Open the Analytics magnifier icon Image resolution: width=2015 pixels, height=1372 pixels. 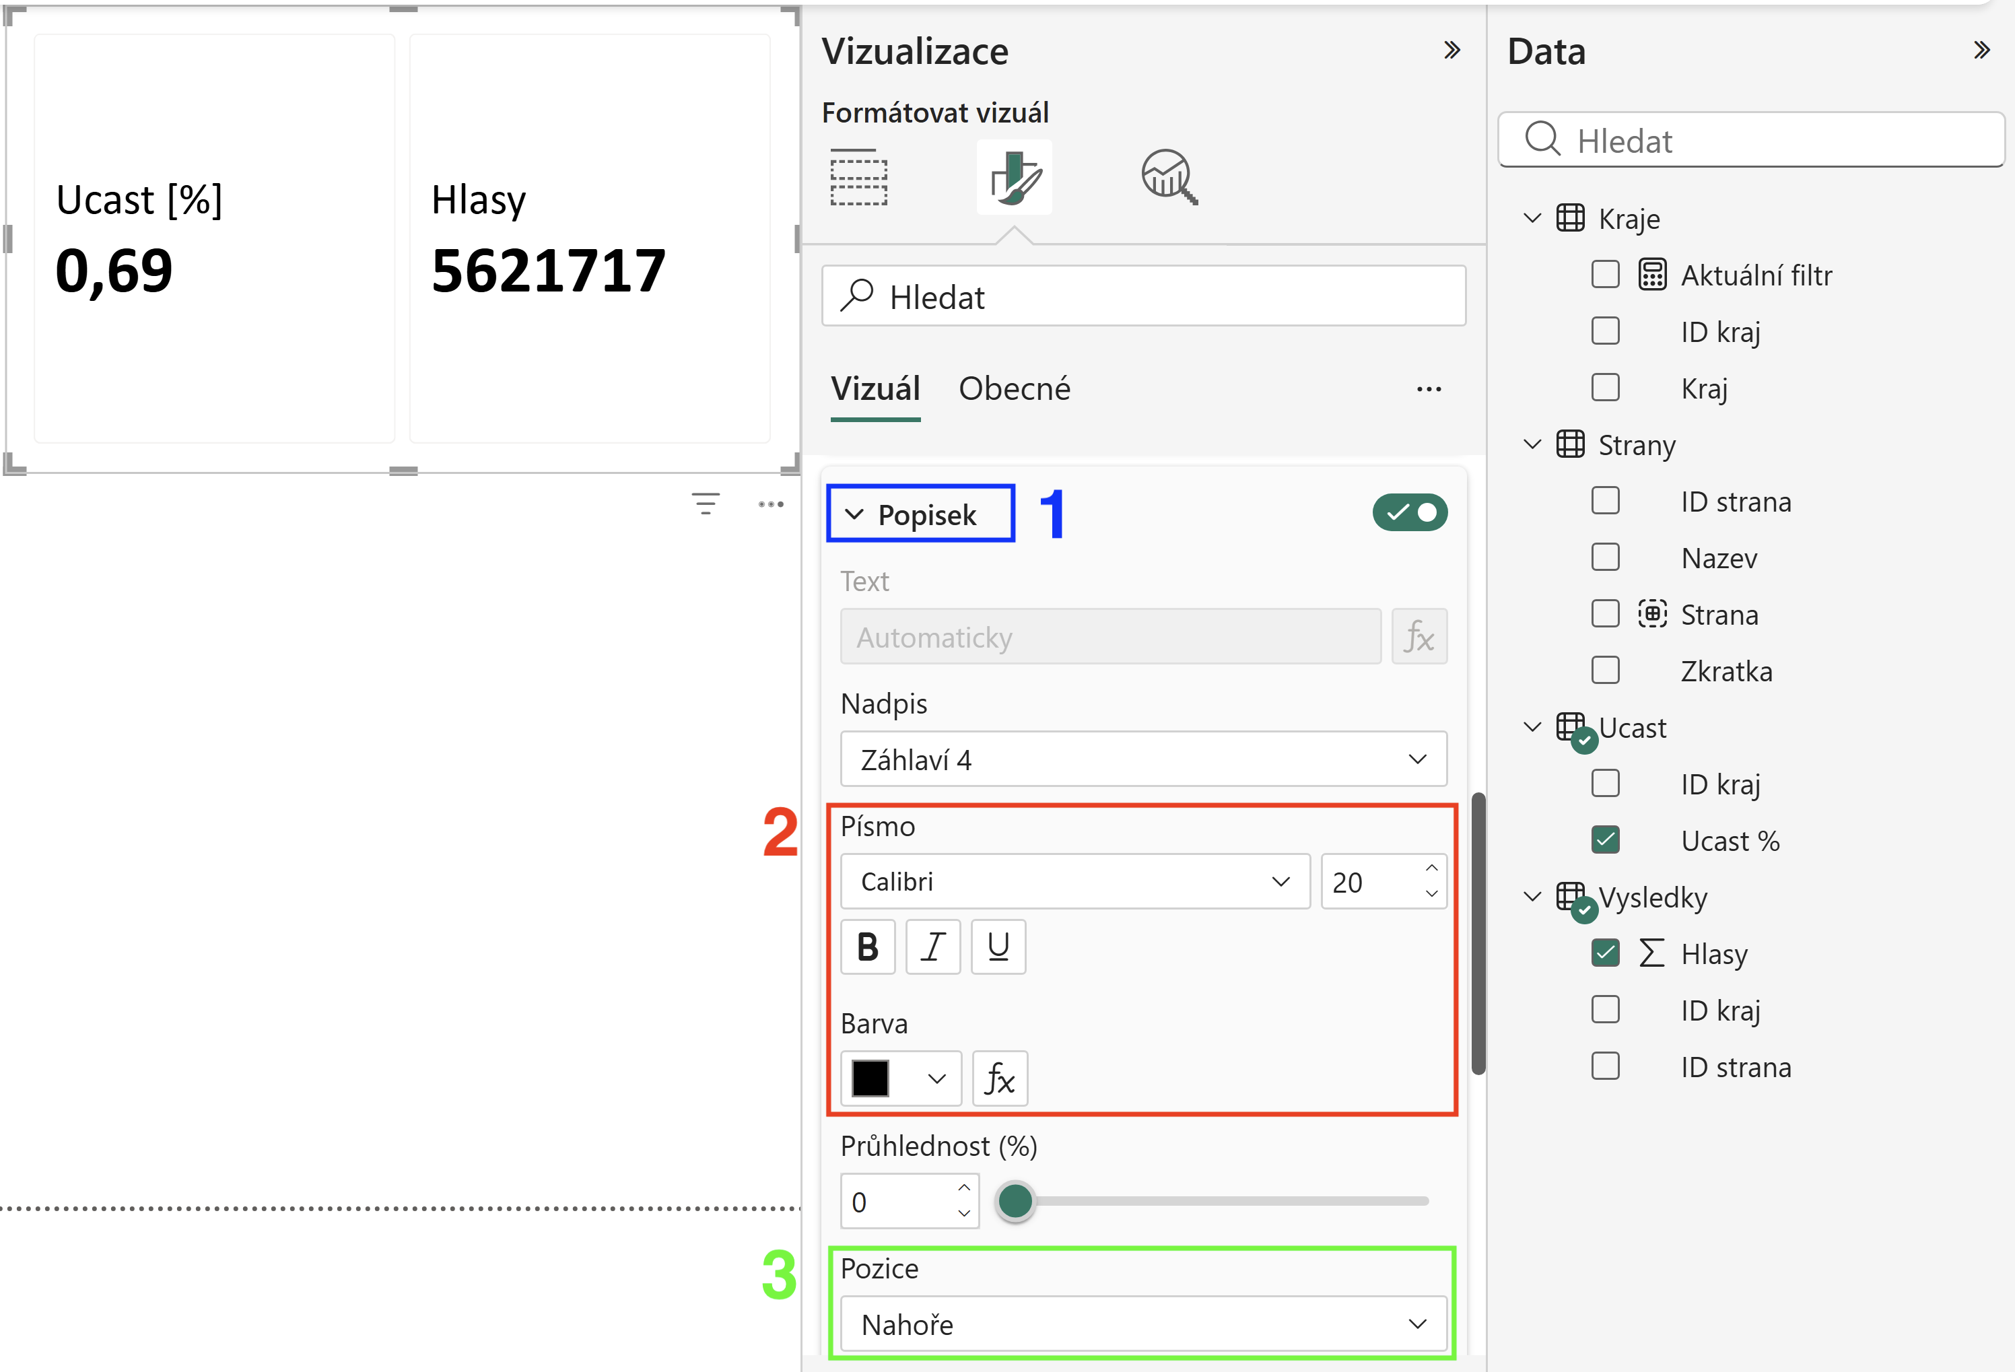tap(1169, 178)
